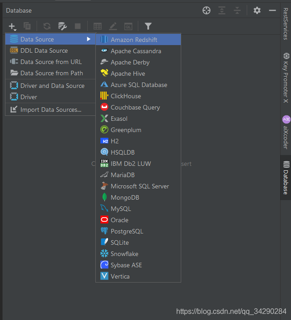Select Apache Derby data source
291x320 pixels.
[138, 62]
